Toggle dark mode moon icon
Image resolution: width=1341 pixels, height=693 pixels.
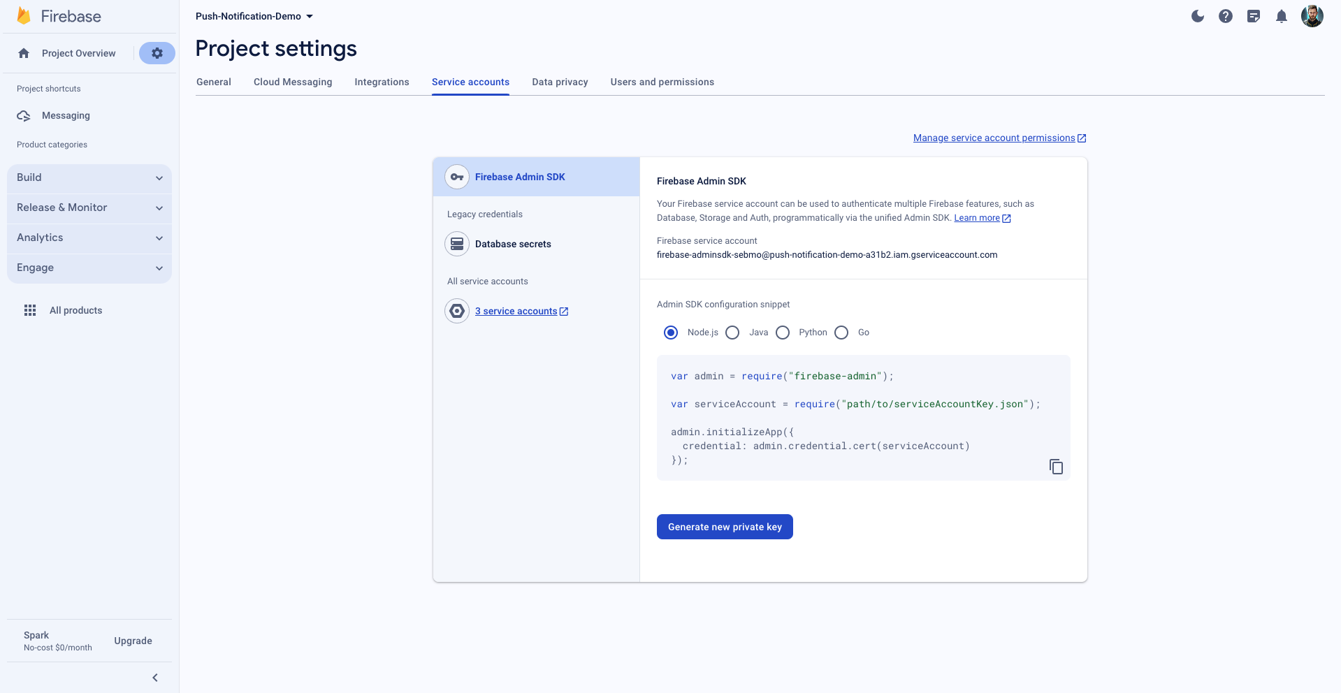tap(1198, 16)
